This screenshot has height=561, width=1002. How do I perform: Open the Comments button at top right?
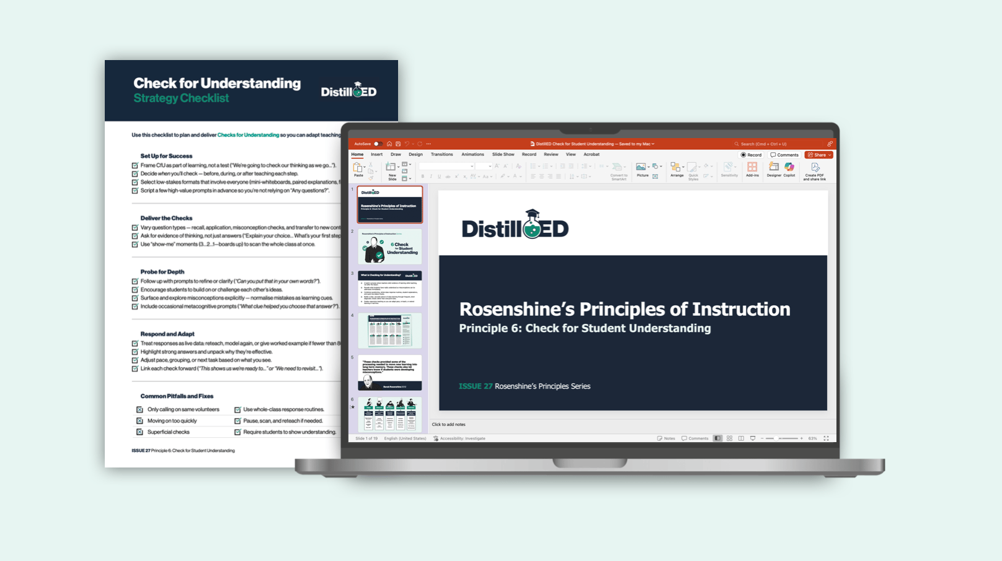click(784, 155)
